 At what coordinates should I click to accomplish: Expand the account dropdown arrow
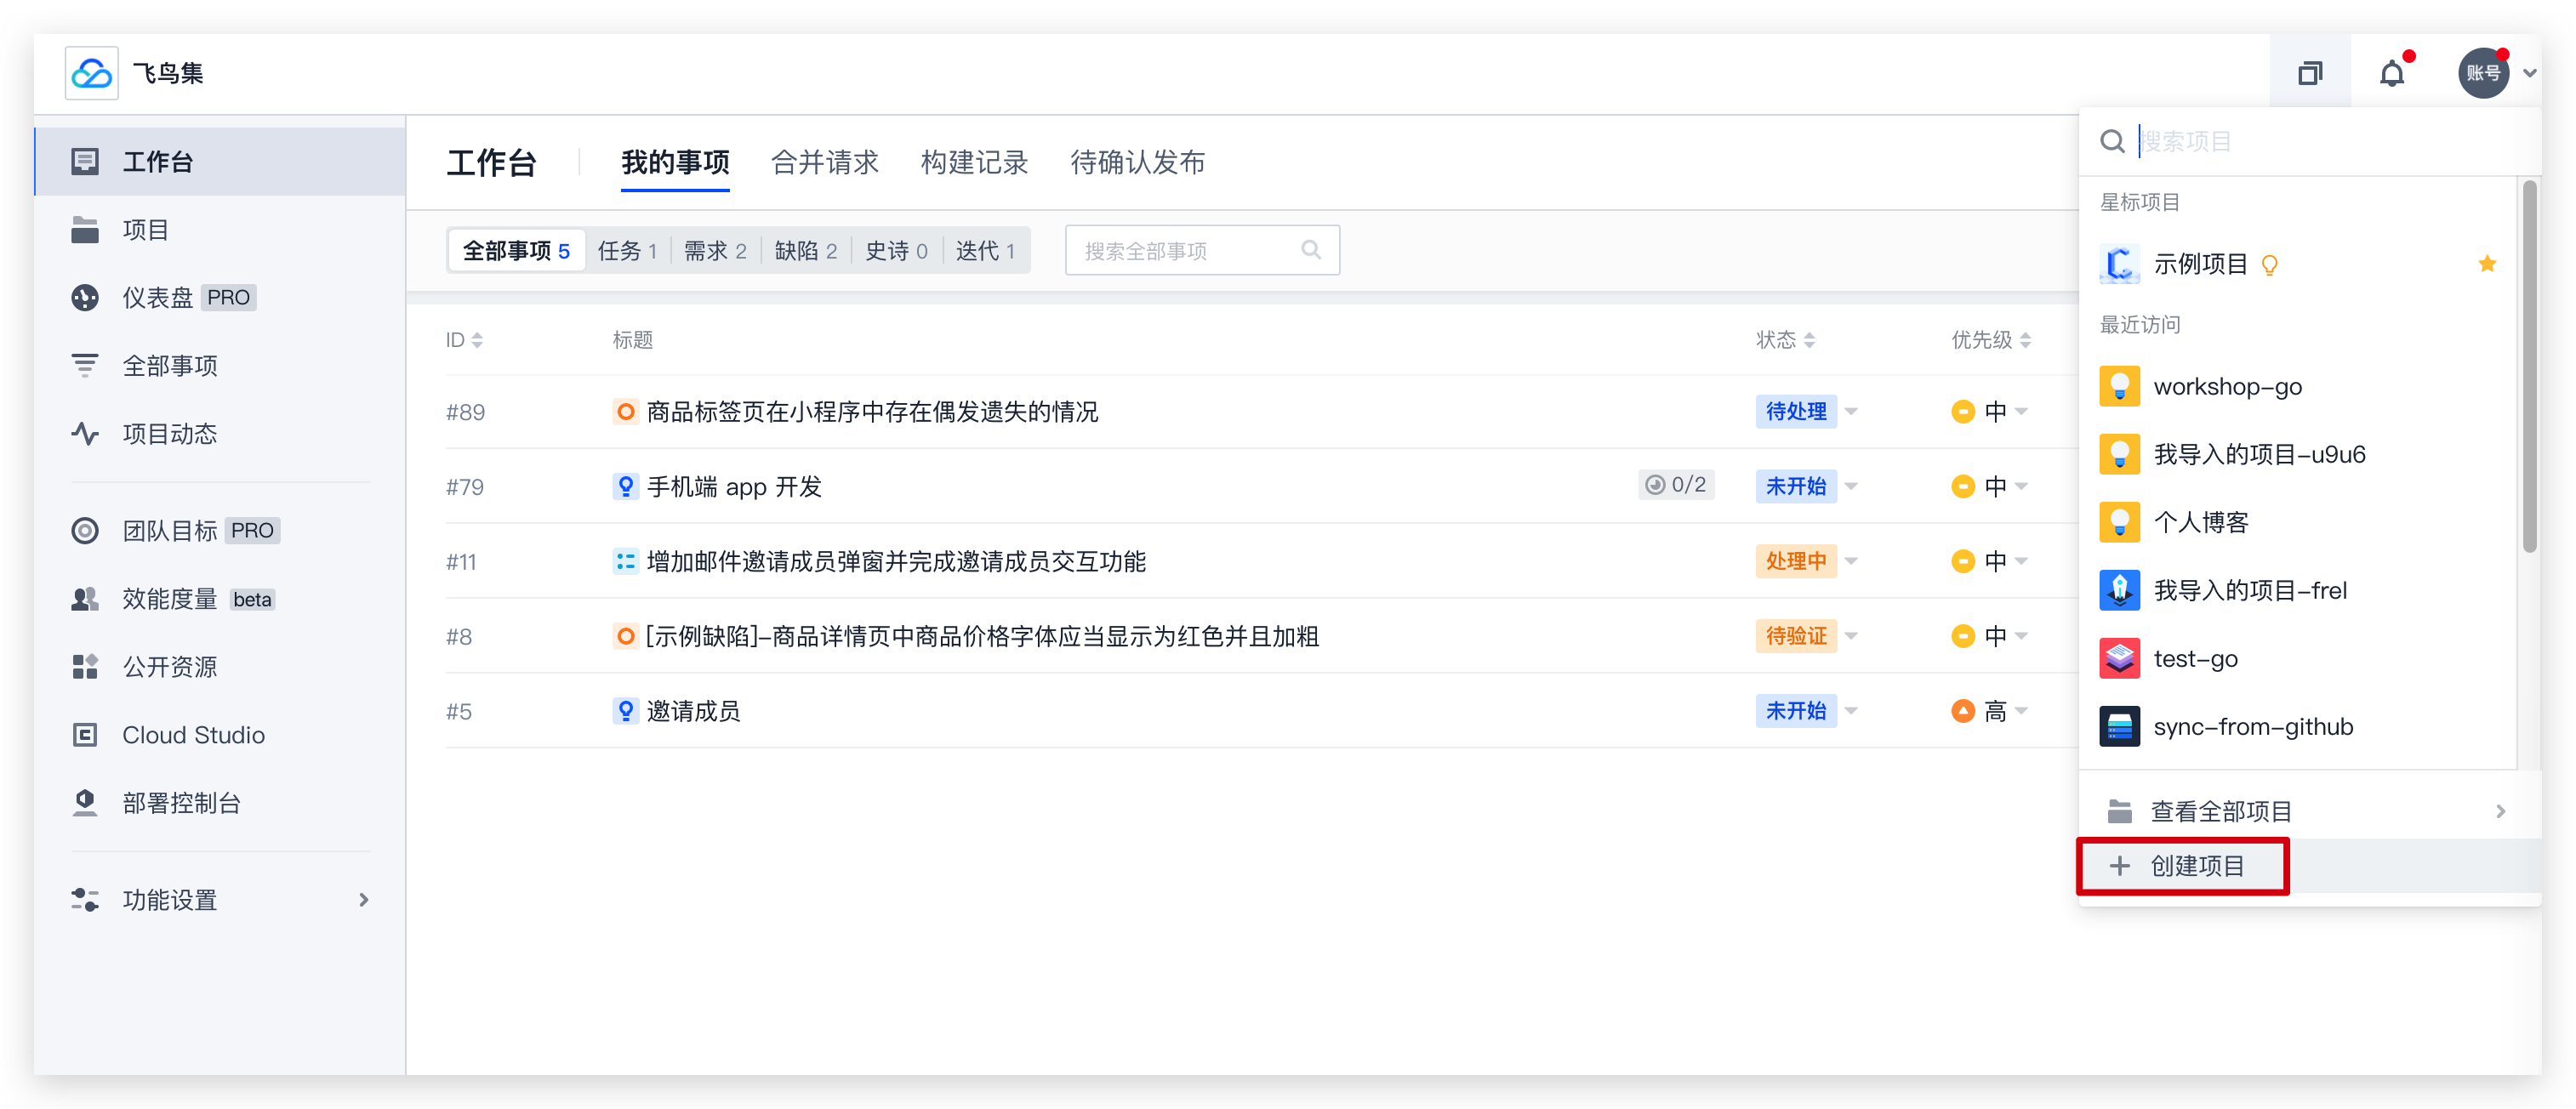point(2529,73)
